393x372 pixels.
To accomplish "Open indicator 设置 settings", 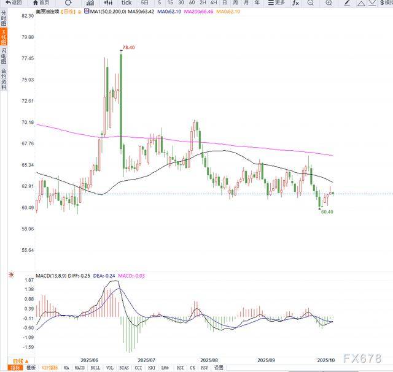I will point(219,368).
